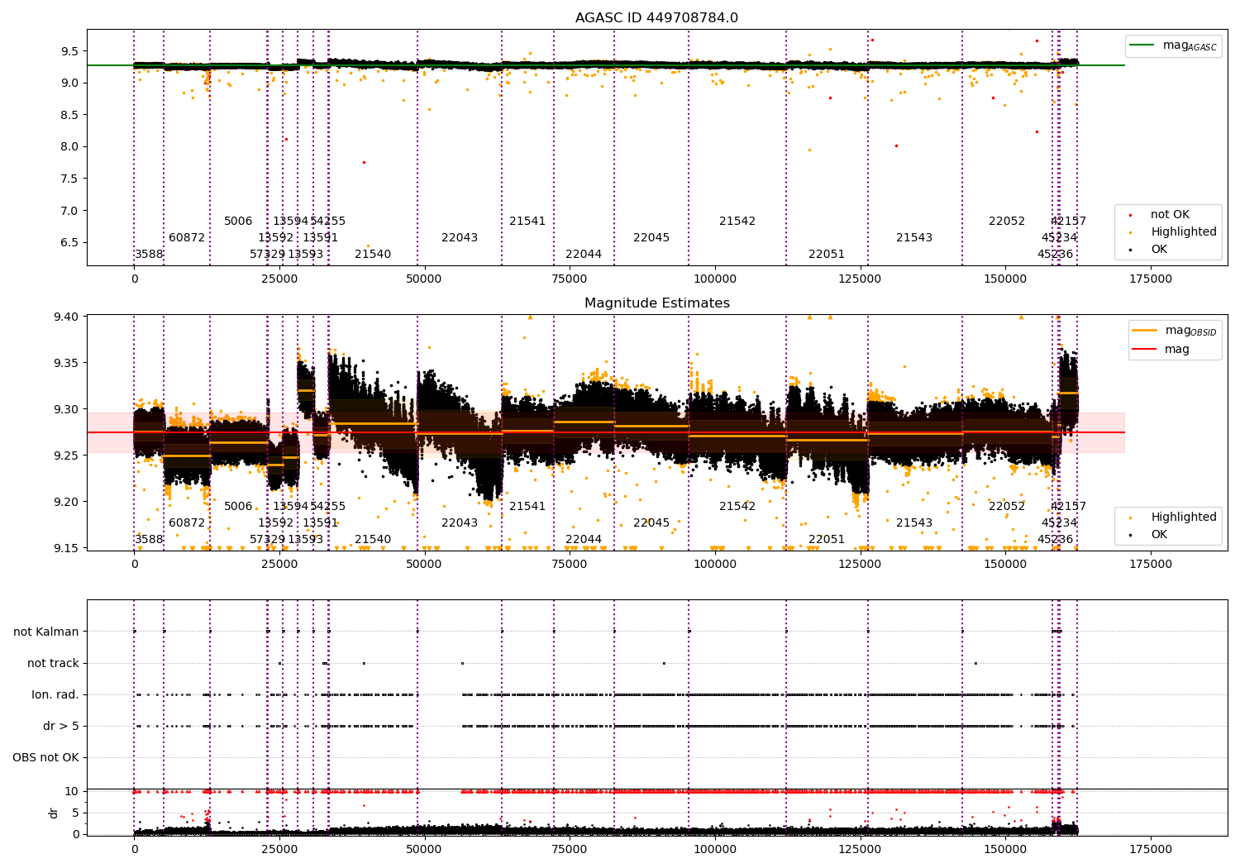Click the 'AGASC ID 449708784.0' plot title
Screen dimensions: 1240x868
click(x=656, y=18)
